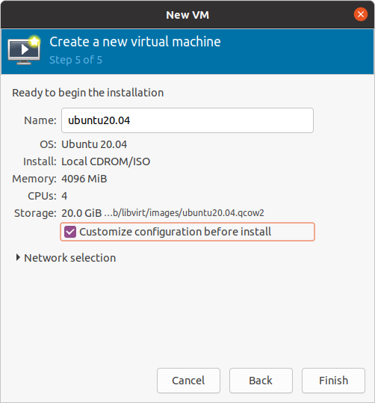This screenshot has width=375, height=403.
Task: Click the 'Network selection' expander label
Action: point(70,258)
